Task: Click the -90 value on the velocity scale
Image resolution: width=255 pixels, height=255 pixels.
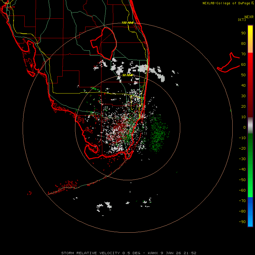Action: tap(242, 222)
